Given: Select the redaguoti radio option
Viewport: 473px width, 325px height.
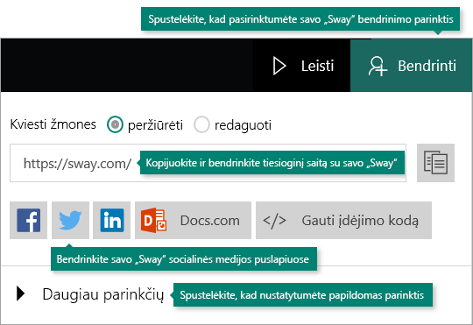Looking at the screenshot, I should click(201, 124).
